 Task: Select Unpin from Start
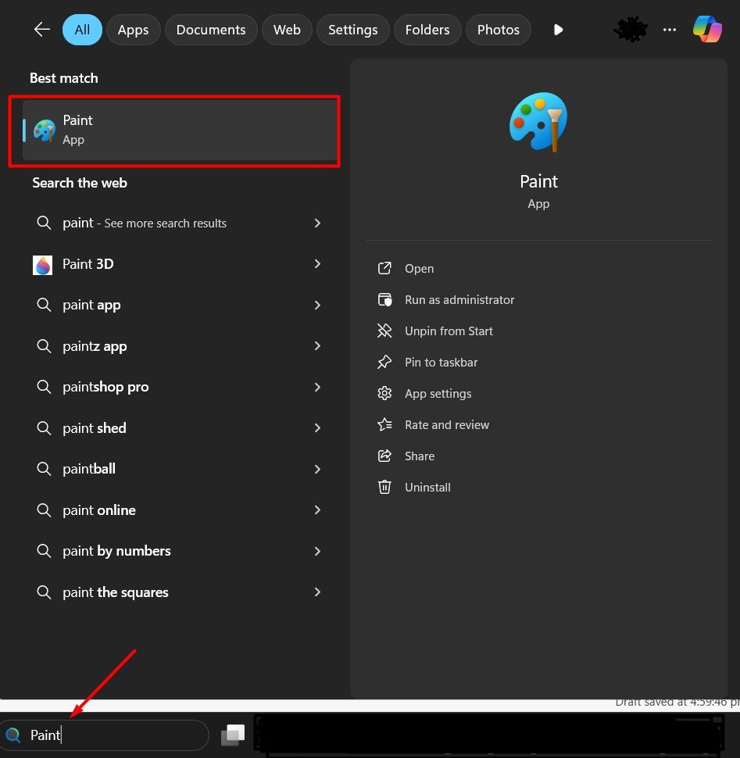coord(449,331)
